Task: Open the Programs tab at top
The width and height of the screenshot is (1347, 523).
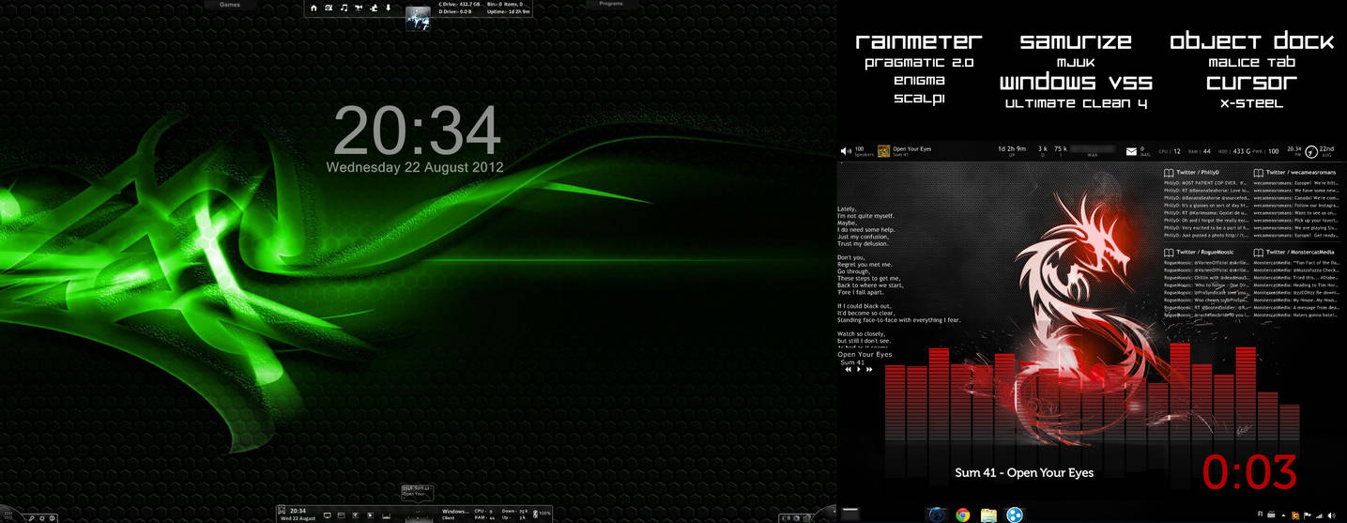Action: point(610,4)
